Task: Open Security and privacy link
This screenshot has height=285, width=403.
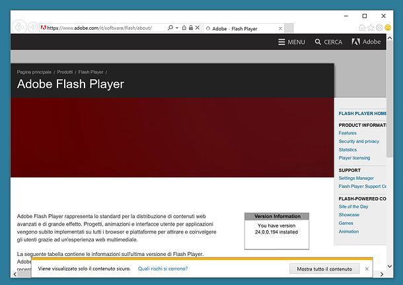Action: pos(359,142)
